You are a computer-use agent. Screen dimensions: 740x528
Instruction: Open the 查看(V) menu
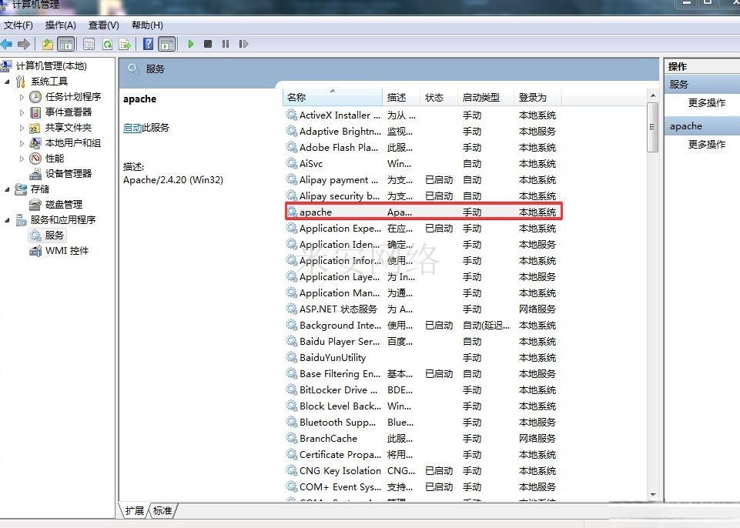(104, 25)
